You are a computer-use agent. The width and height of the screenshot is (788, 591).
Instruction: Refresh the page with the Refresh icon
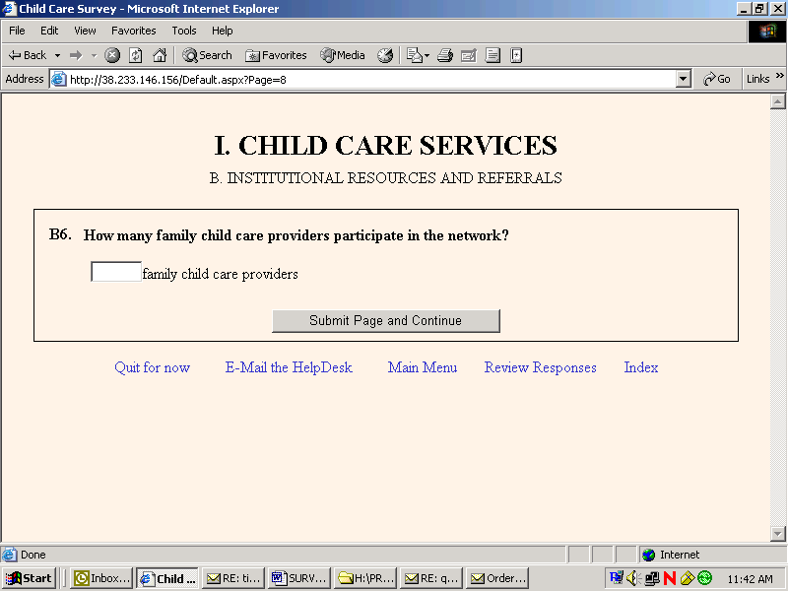136,55
